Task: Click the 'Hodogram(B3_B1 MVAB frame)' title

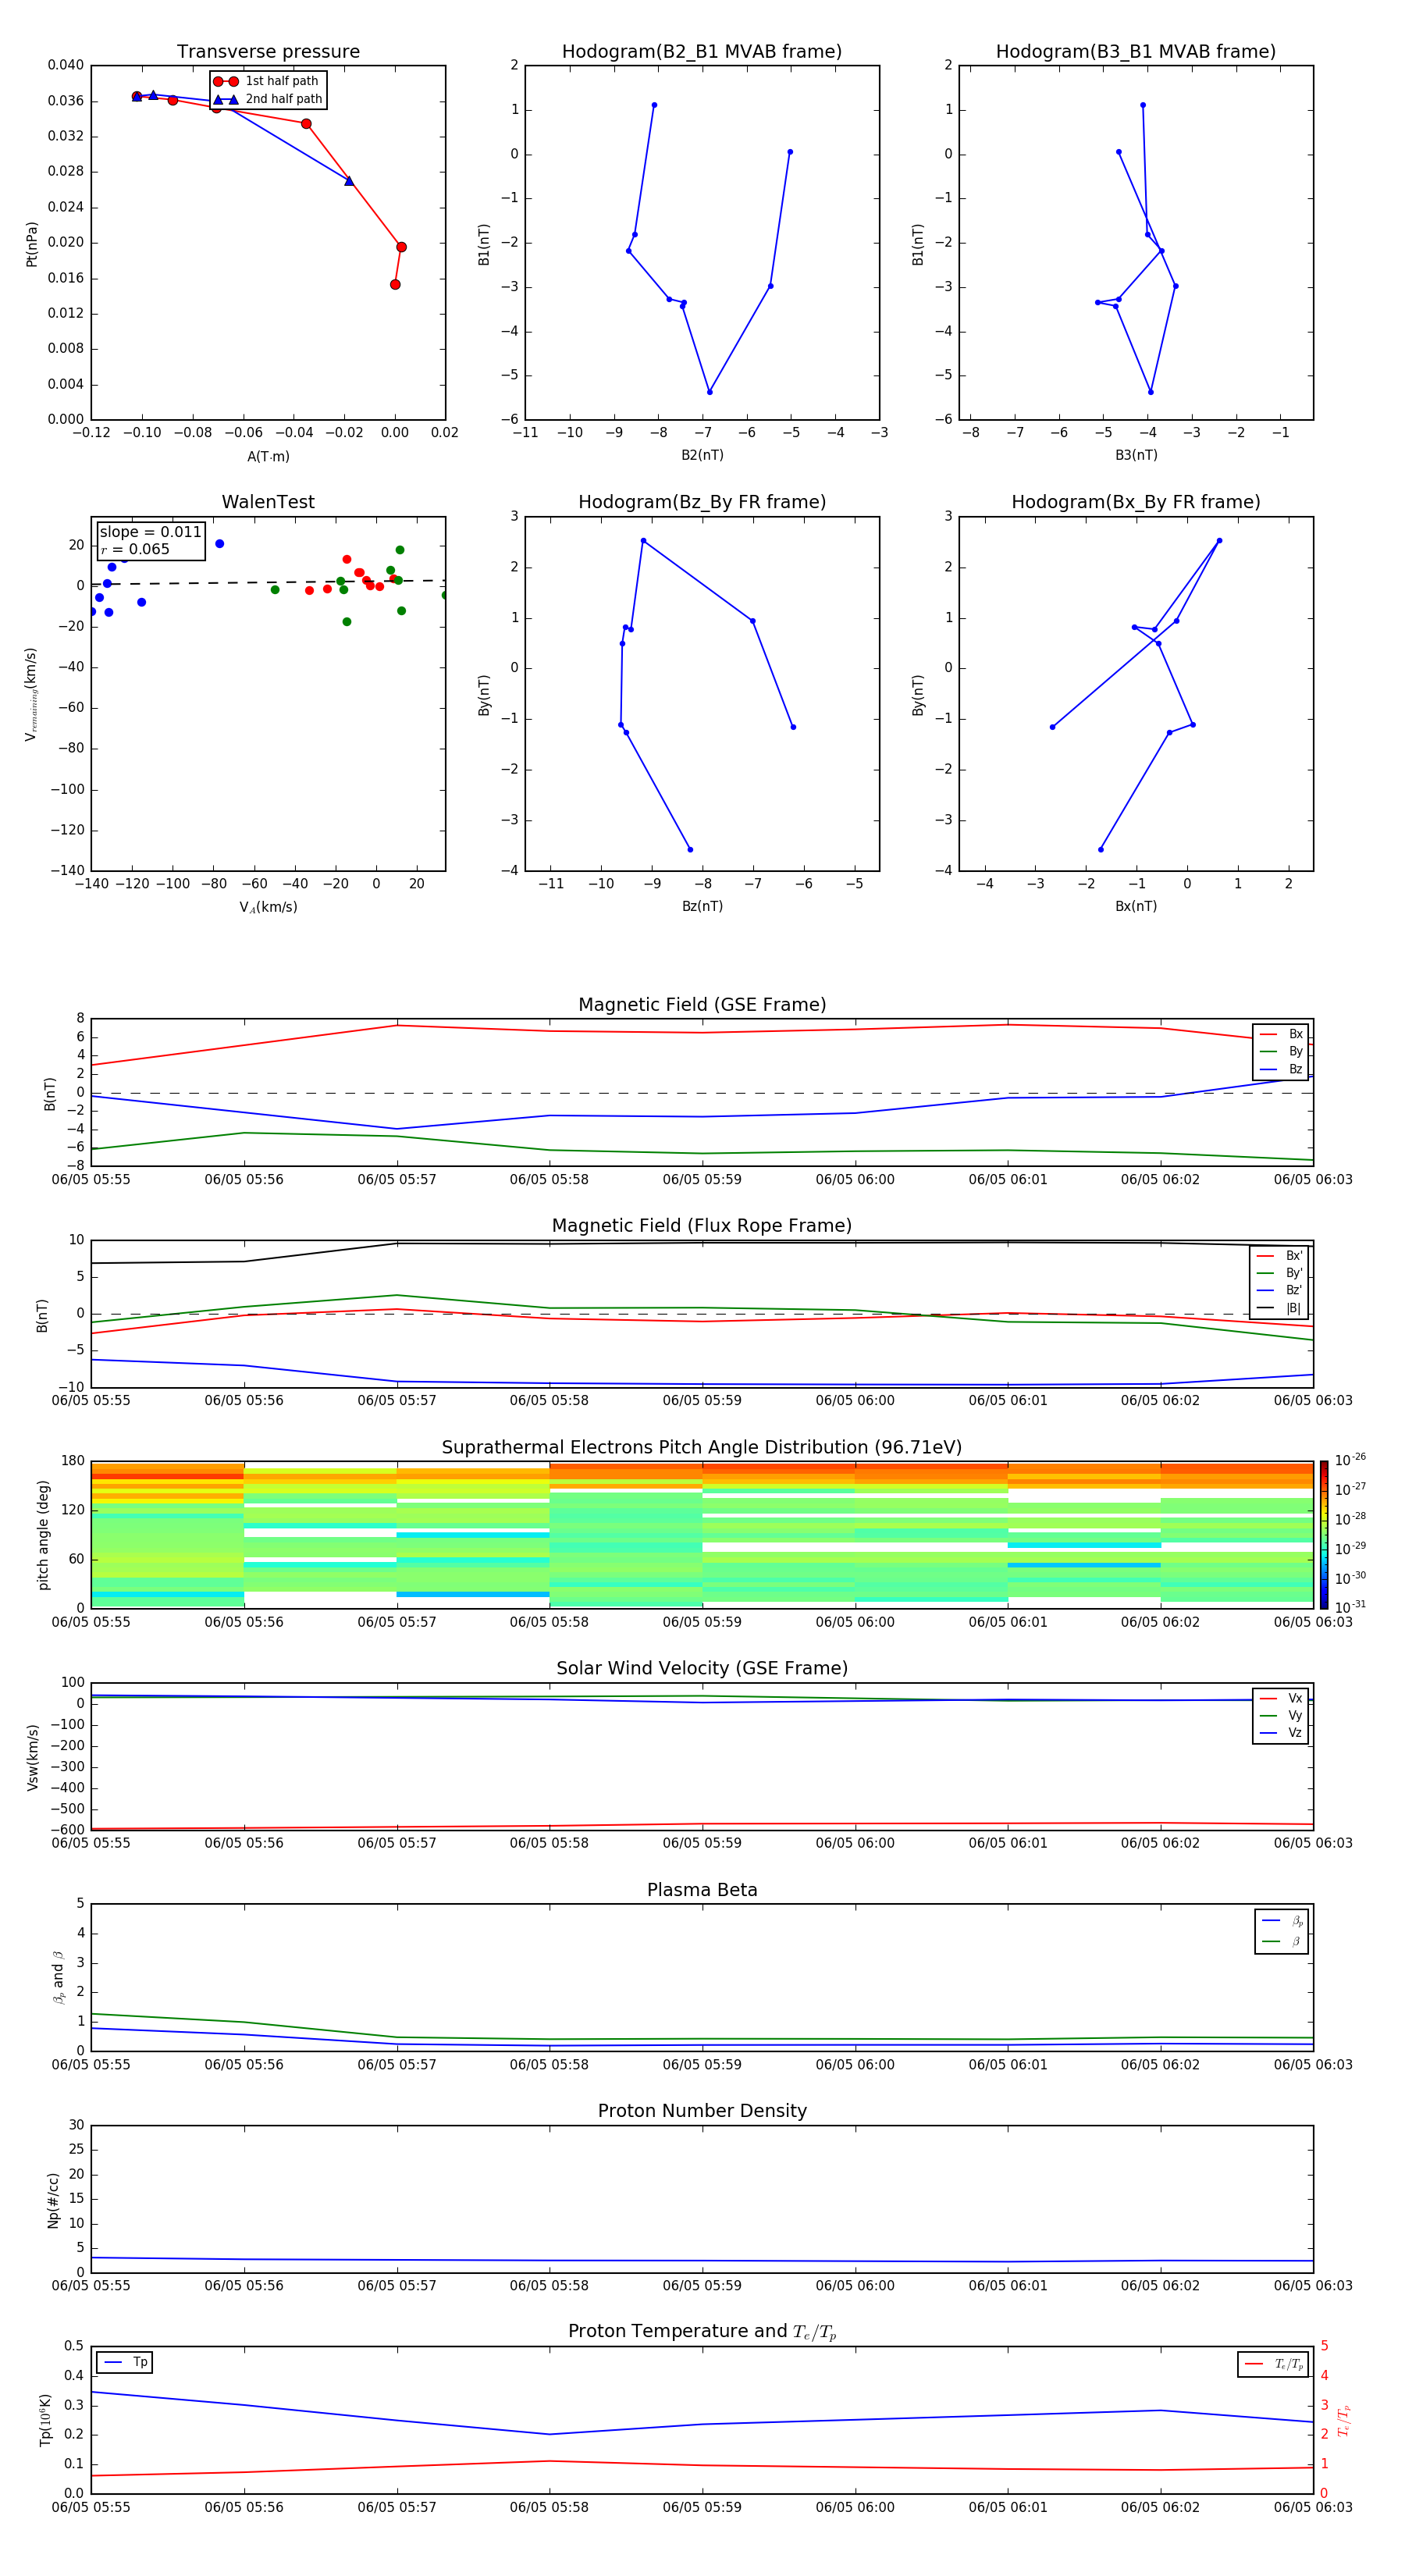Action: [x=1136, y=52]
